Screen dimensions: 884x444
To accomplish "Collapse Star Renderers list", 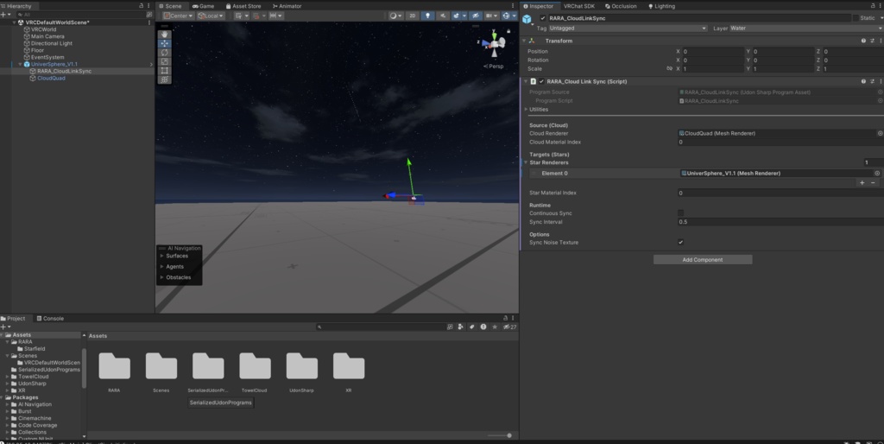I will [x=526, y=162].
